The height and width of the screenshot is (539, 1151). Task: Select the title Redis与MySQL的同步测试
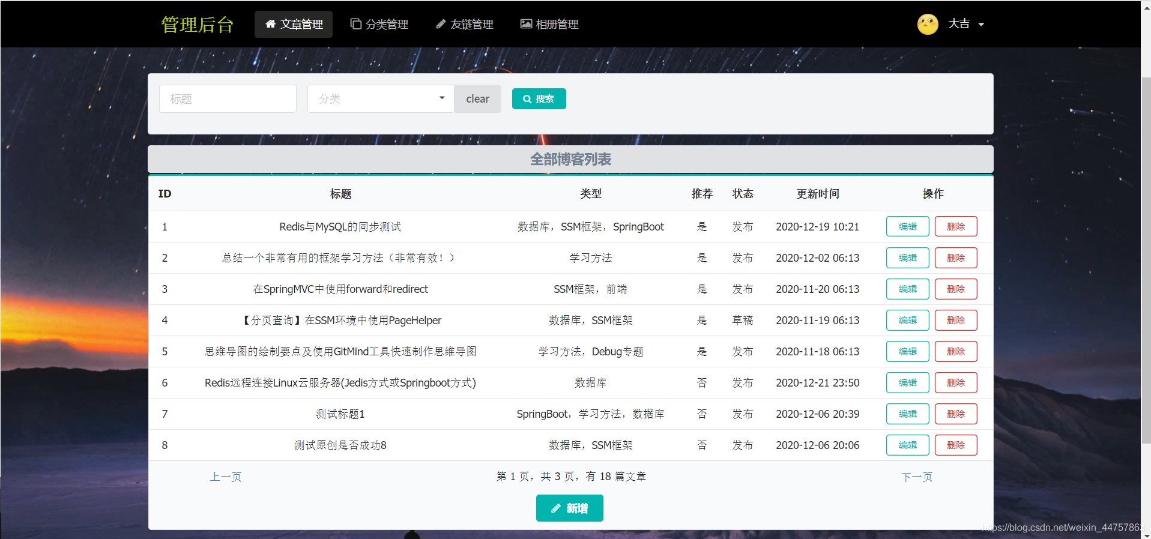[x=340, y=226]
